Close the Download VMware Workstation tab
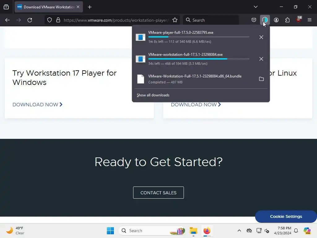Screen dimensions: 317x238 [78, 7]
